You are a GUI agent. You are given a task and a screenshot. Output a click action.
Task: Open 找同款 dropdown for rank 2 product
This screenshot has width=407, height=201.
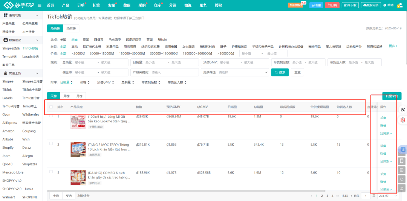pyautogui.click(x=386, y=161)
